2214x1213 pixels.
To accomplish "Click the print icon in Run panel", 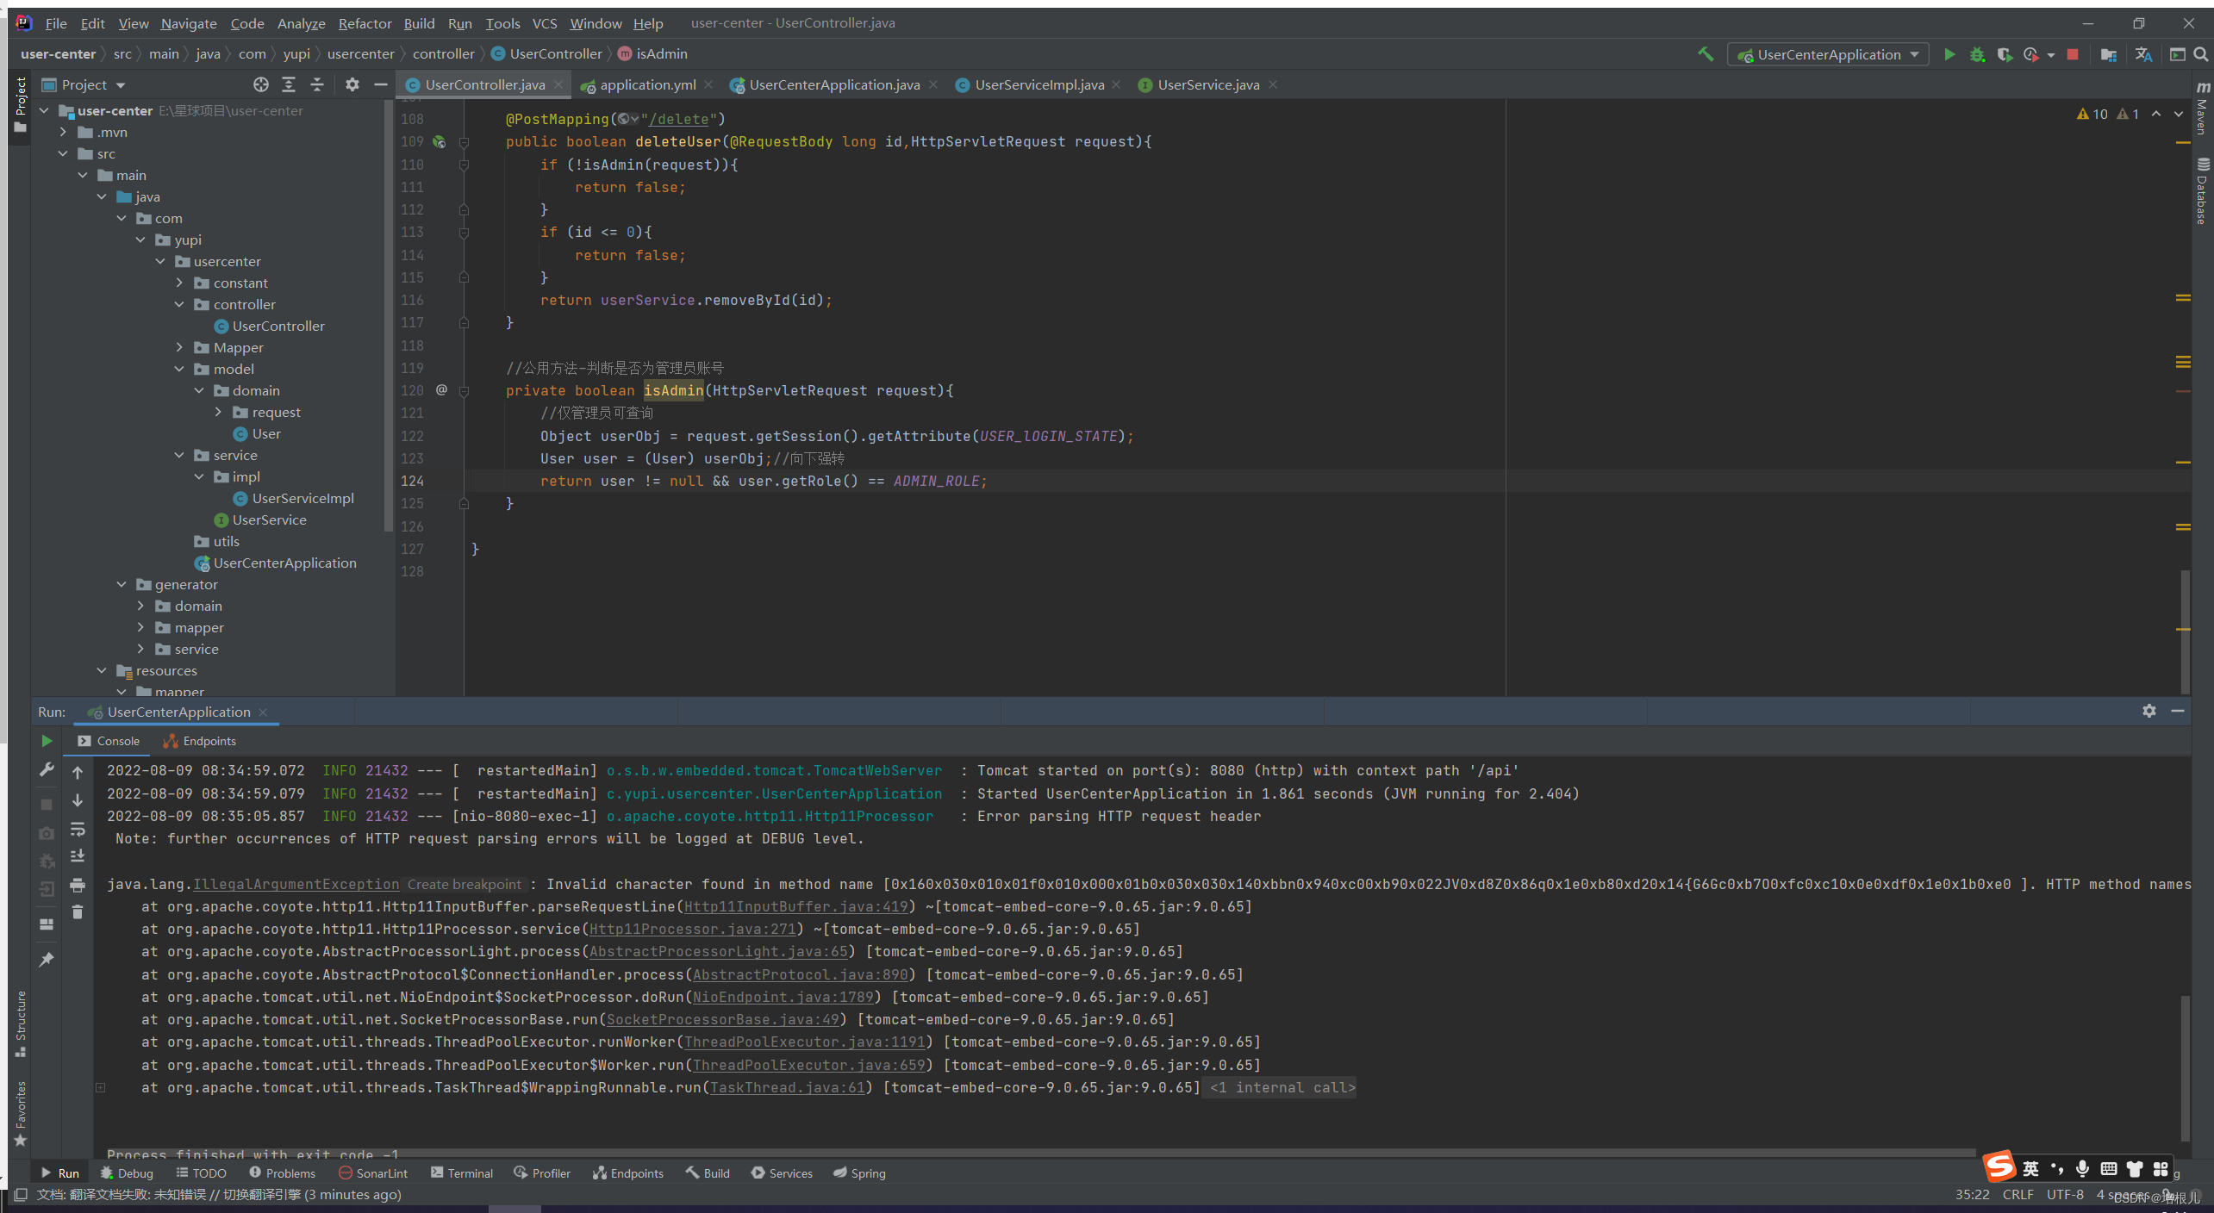I will coord(78,885).
